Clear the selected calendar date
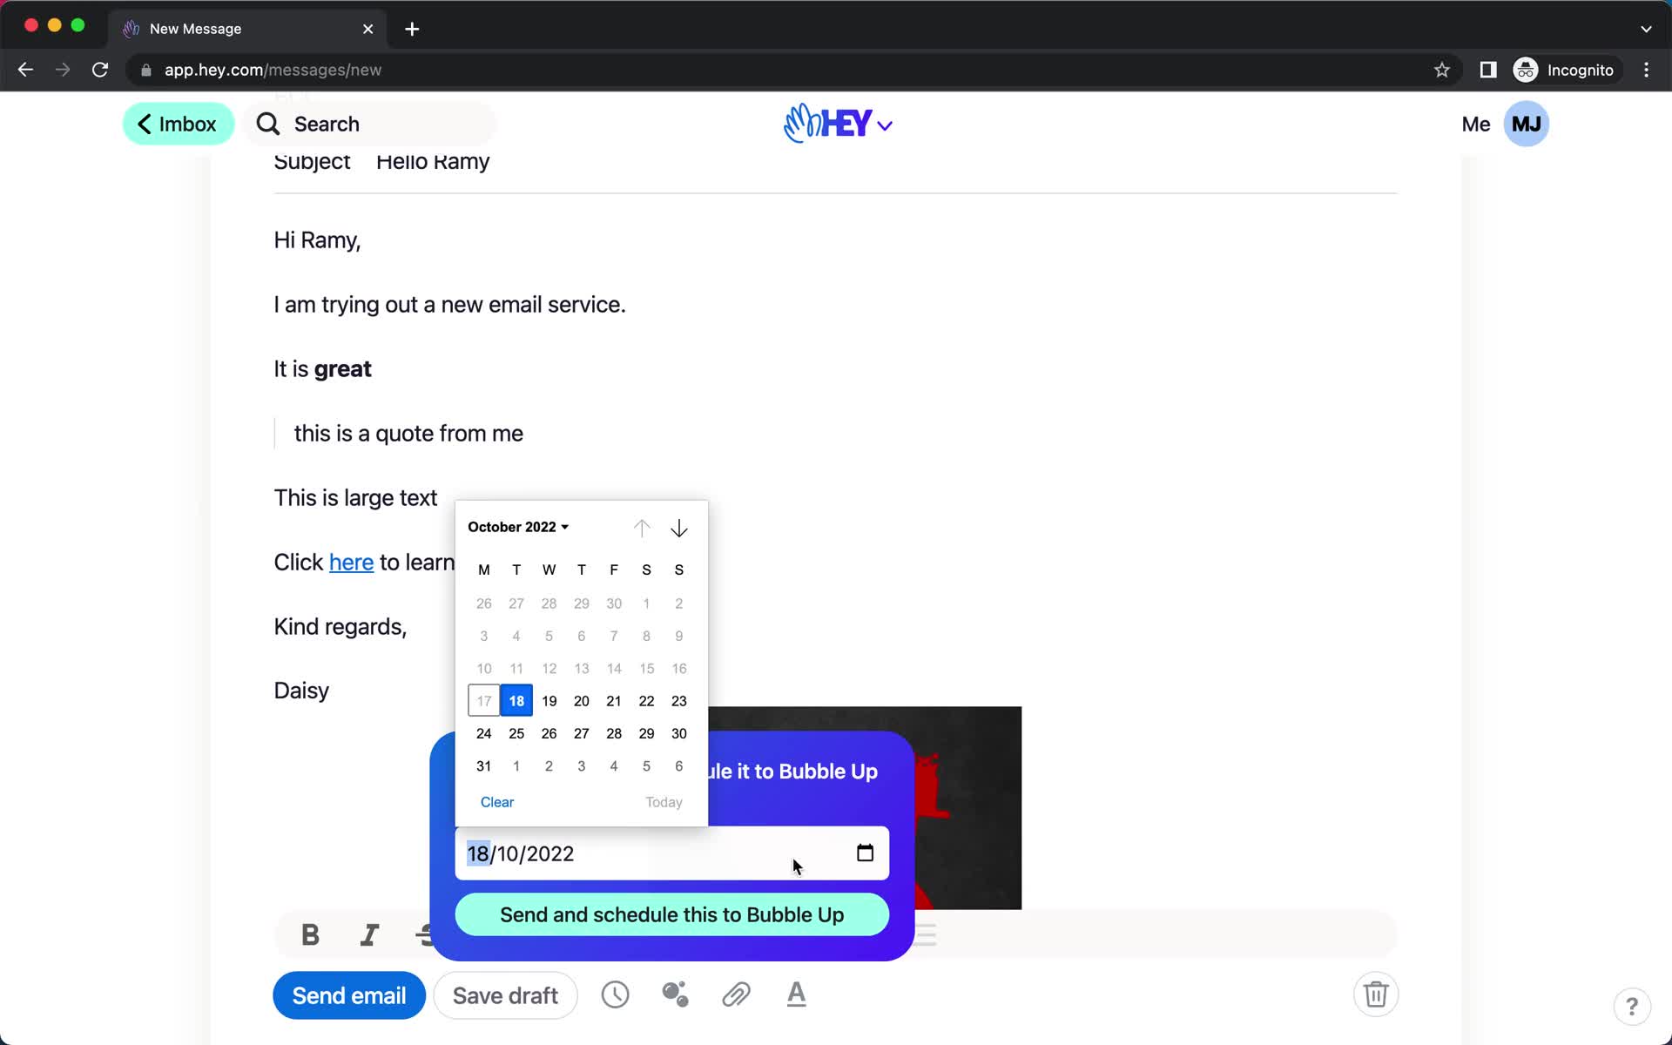1672x1045 pixels. point(497,800)
